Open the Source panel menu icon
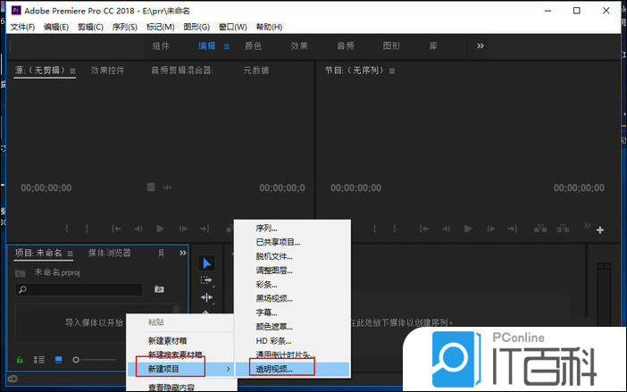This screenshot has width=627, height=392. click(x=72, y=71)
